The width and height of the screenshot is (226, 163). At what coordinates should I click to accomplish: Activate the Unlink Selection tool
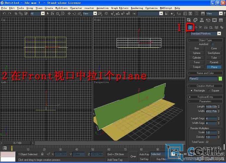tap(21, 14)
